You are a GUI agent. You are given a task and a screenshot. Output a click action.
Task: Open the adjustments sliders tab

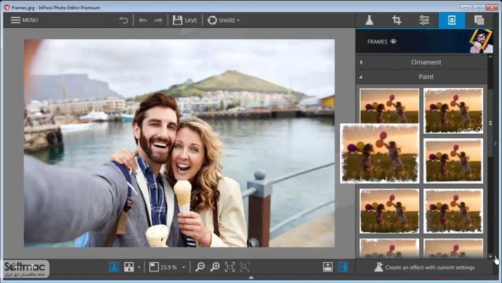click(424, 20)
